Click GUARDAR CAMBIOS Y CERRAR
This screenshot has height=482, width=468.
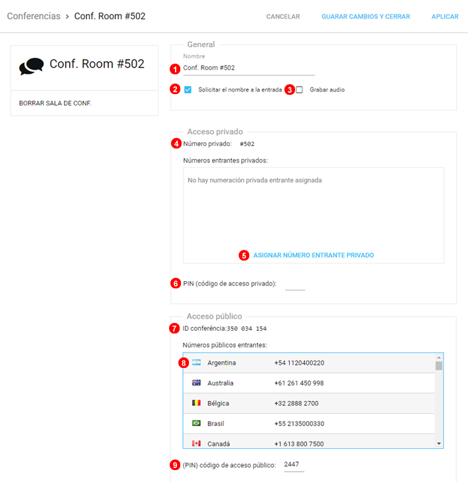(x=365, y=17)
